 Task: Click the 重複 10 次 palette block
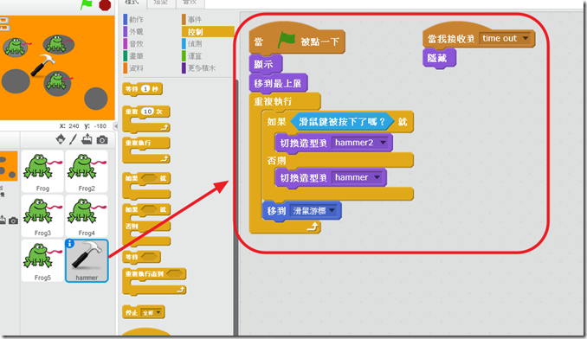coord(146,118)
